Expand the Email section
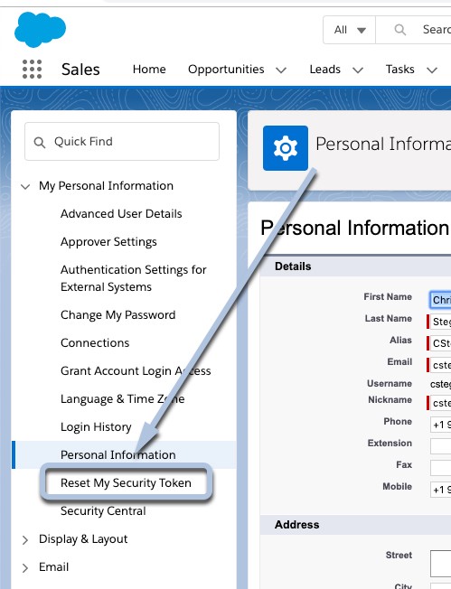The image size is (451, 589). tap(25, 568)
